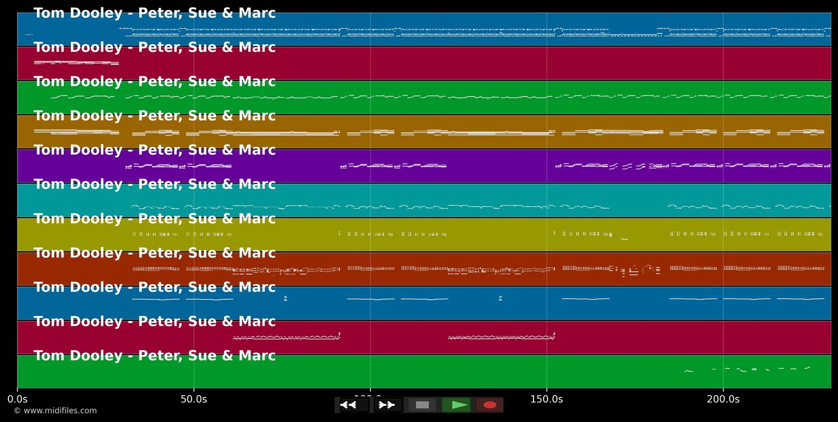This screenshot has height=422, width=838.
Task: Select the 50.0s time axis label
Action: tap(194, 399)
